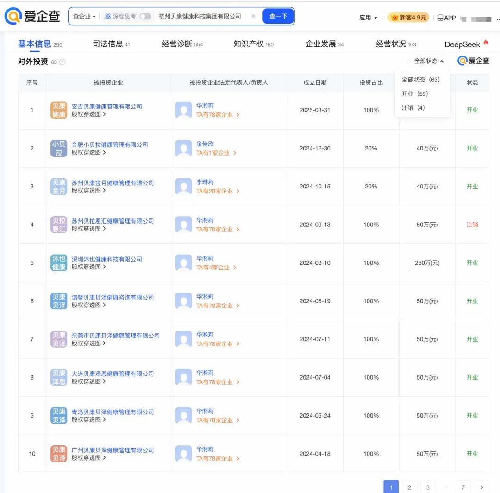This screenshot has height=493, width=500.
Task: Open 股权穿透图 for 东莞市贝康贝泽
Action: click(88, 343)
